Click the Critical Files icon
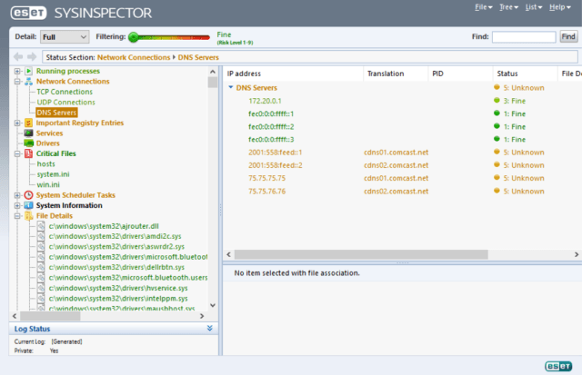This screenshot has width=582, height=375. tap(28, 153)
